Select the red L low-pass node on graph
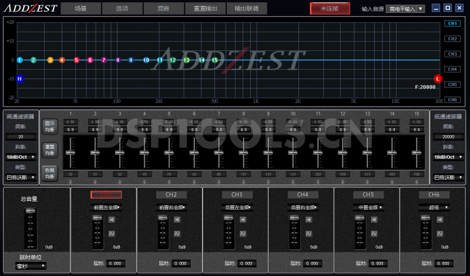 (438, 79)
